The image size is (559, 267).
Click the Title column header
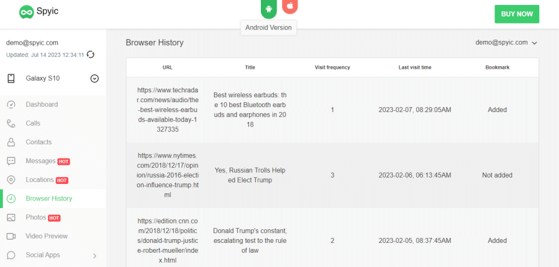tap(250, 68)
